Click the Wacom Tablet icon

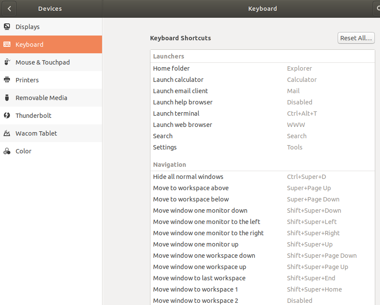coord(7,133)
